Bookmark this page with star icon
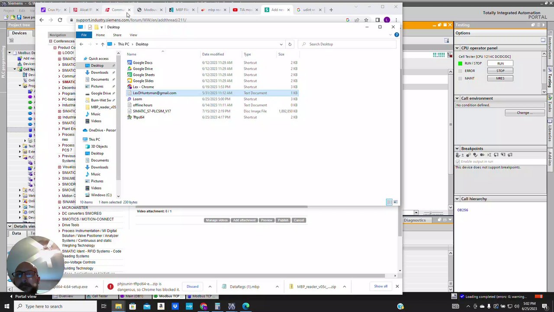 (x=366, y=20)
